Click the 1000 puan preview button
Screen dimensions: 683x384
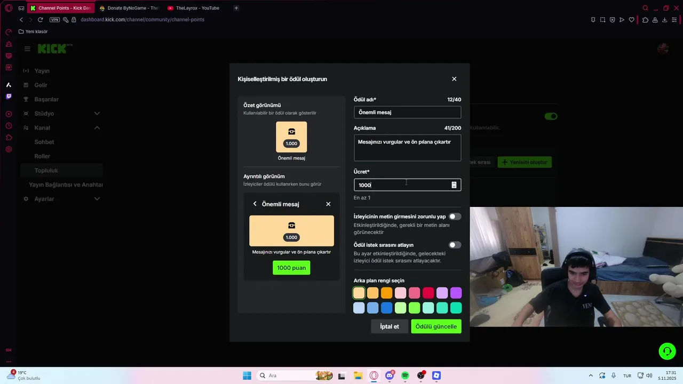(x=291, y=268)
